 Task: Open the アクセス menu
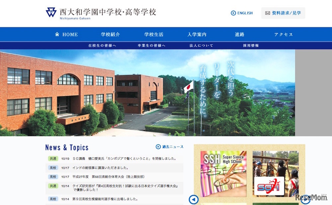coord(284,34)
